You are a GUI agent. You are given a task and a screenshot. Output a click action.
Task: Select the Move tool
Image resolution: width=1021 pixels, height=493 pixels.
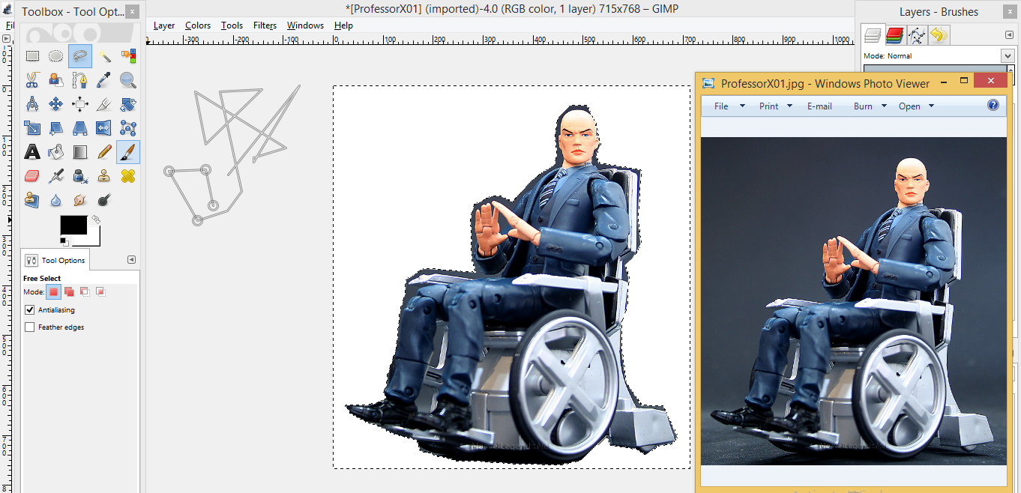tap(56, 103)
